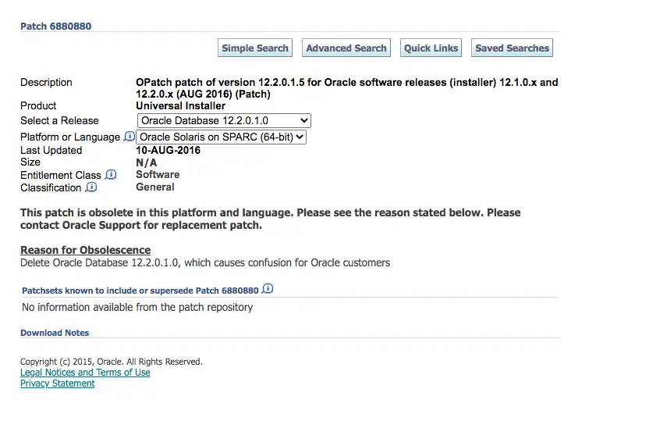Image resolution: width=660 pixels, height=428 pixels.
Task: Open Legal Notices and Terms of Use link
Action: [85, 373]
